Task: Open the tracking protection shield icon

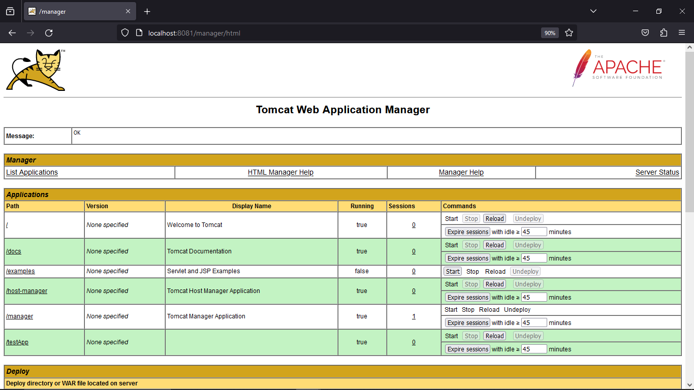Action: point(125,33)
